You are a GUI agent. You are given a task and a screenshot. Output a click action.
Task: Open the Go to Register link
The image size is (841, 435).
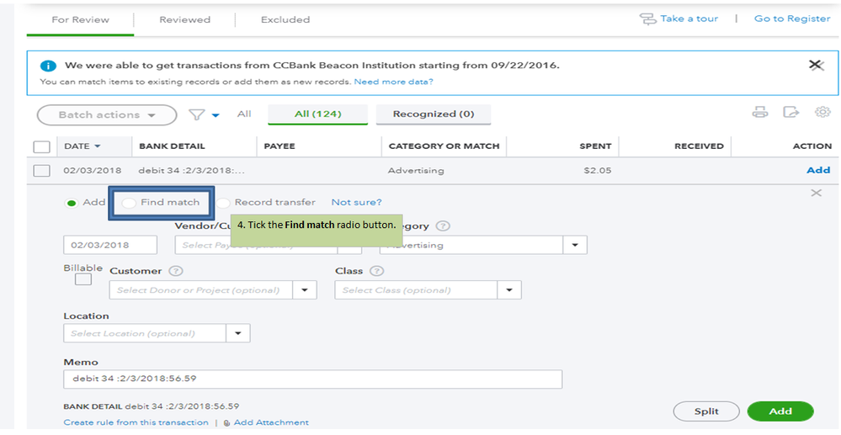[791, 19]
